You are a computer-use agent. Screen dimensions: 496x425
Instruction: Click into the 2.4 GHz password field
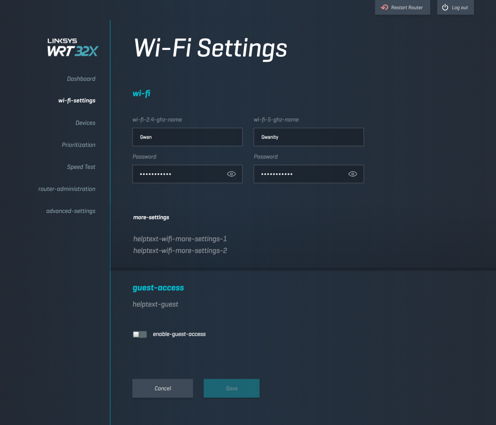(178, 174)
